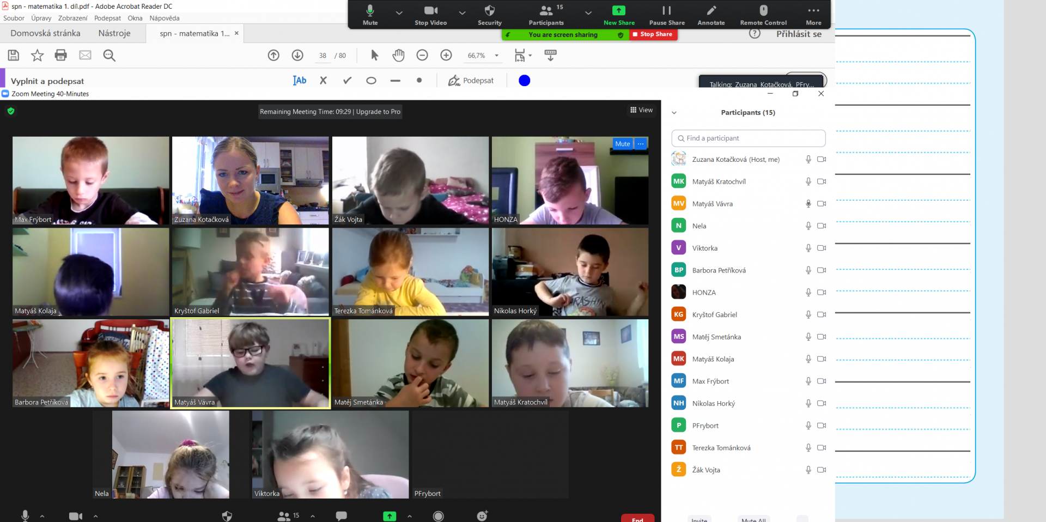This screenshot has width=1046, height=522.
Task: Open the Nápověda menu
Action: click(164, 18)
